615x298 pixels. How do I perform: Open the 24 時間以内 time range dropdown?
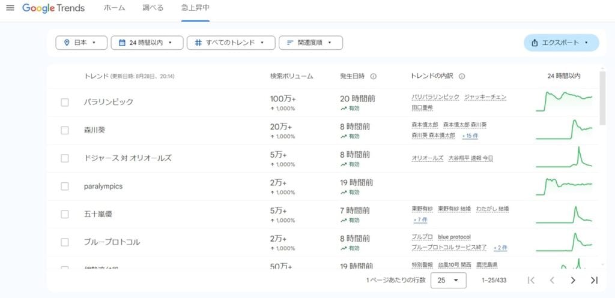coord(147,43)
